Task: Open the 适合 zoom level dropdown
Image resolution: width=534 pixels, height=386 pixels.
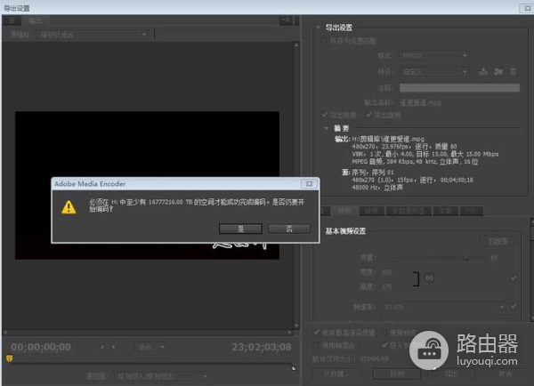Action: pos(151,347)
